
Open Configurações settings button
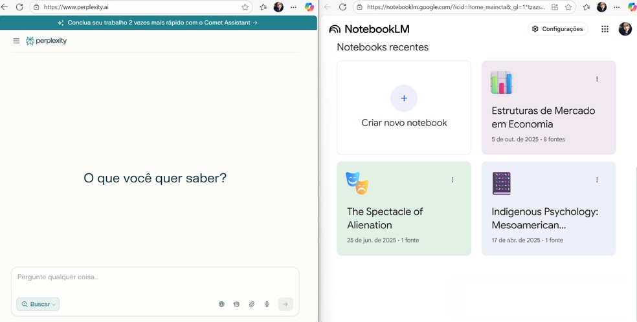[558, 29]
